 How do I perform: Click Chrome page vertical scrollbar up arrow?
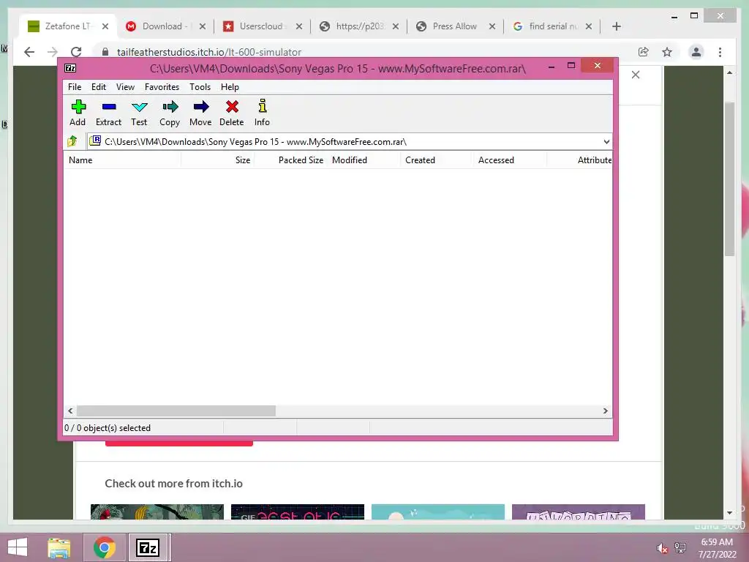[x=729, y=72]
